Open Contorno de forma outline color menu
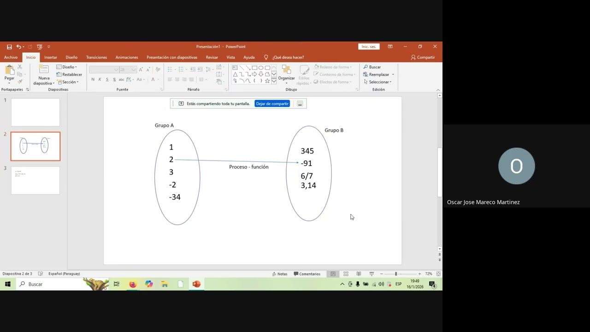 tap(335, 74)
